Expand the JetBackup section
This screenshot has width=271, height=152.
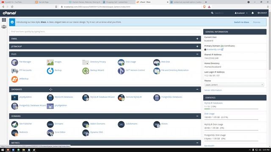[197, 46]
